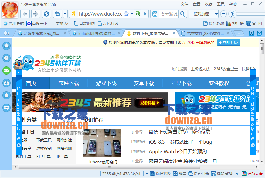265x178 pixels.
Task: Open favorites star in left sidebar
Action: point(6,46)
